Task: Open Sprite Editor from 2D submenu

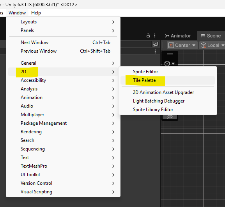Action: coord(168,72)
